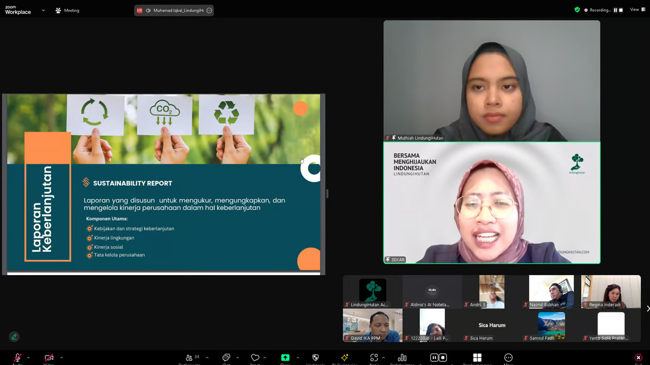Expand participants options caret
The width and height of the screenshot is (650, 365).
(x=207, y=357)
